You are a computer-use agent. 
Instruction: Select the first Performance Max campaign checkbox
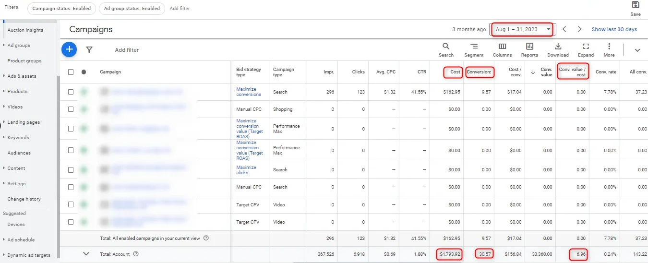(x=71, y=129)
